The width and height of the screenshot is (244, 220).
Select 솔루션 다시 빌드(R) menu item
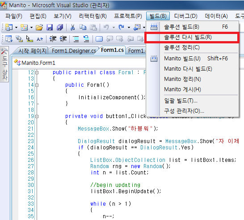pos(192,38)
